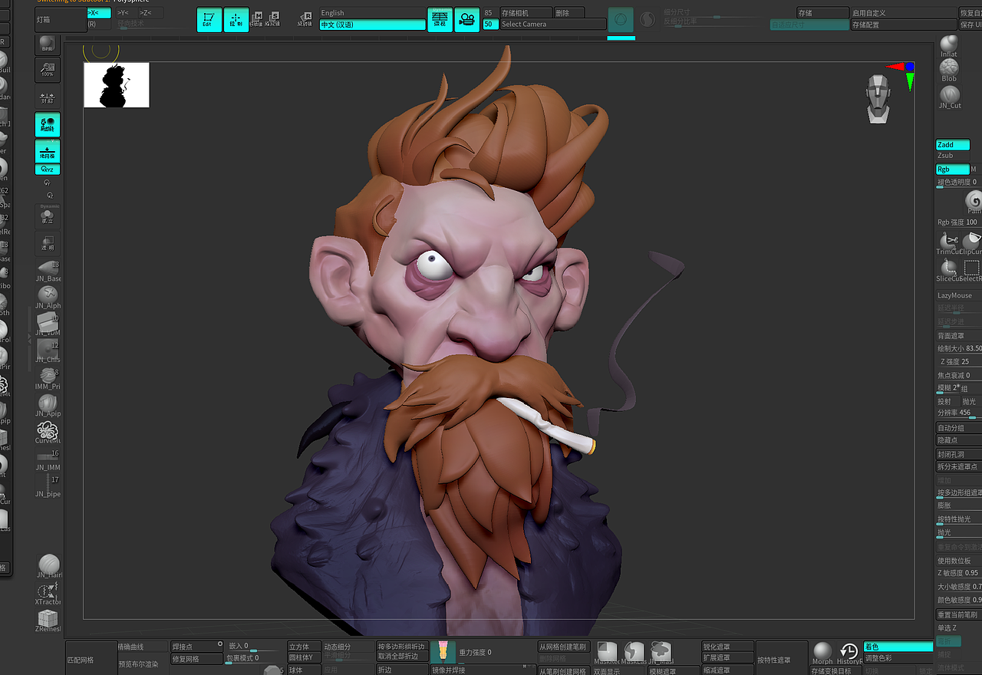
Task: Toggle Zadd sculpting mode
Action: [952, 144]
